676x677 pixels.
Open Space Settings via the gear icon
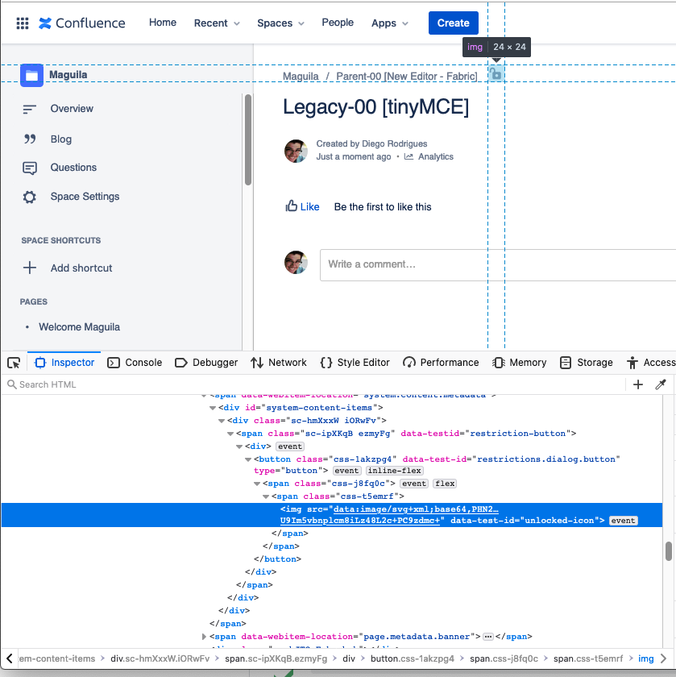click(x=29, y=197)
